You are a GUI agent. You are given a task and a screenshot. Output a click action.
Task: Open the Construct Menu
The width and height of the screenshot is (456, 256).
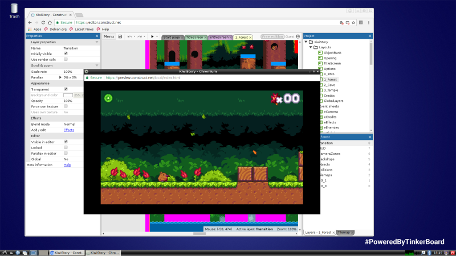coord(109,36)
